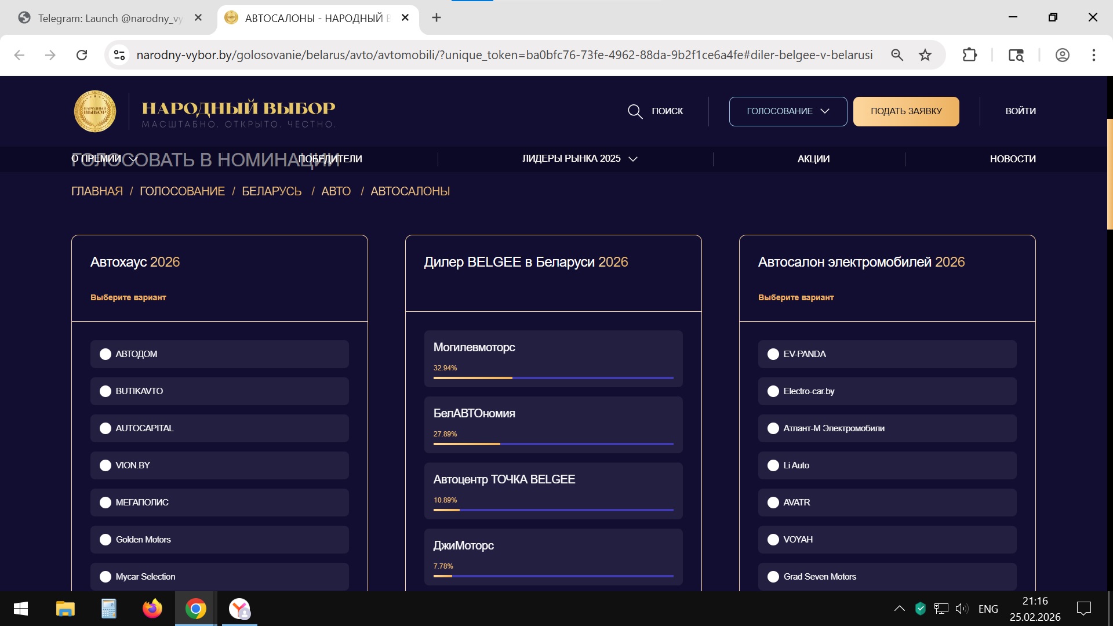Click the Могилевмоторс vote progress bar
1113x626 pixels.
click(x=553, y=378)
